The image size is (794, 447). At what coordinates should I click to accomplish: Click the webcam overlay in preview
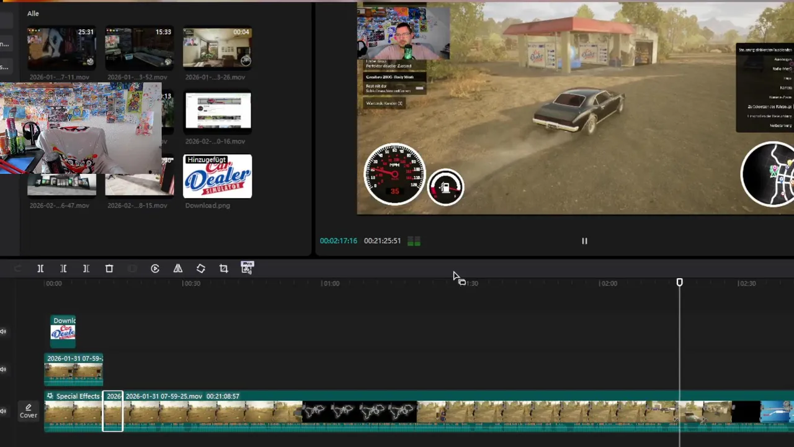(403, 32)
